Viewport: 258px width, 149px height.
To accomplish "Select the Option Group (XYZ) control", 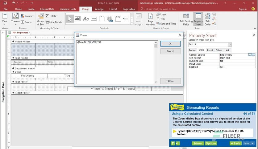I will pos(118,19).
